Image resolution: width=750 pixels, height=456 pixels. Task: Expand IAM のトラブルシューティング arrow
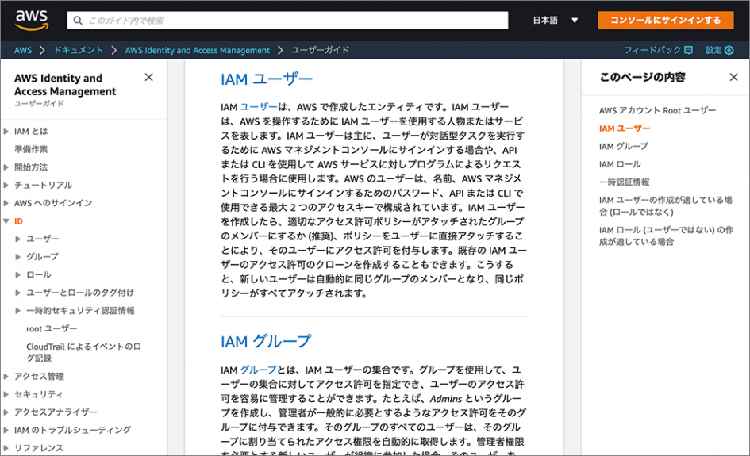click(x=6, y=430)
